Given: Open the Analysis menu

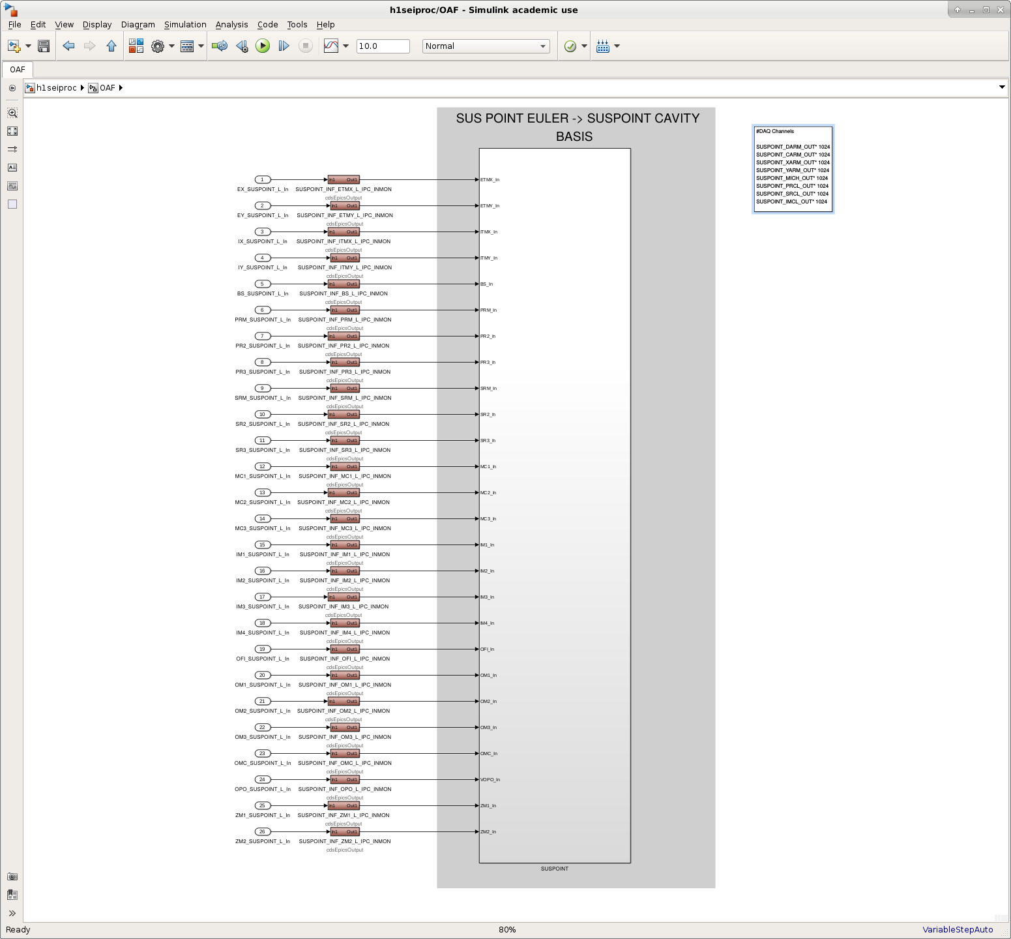Looking at the screenshot, I should click(231, 25).
